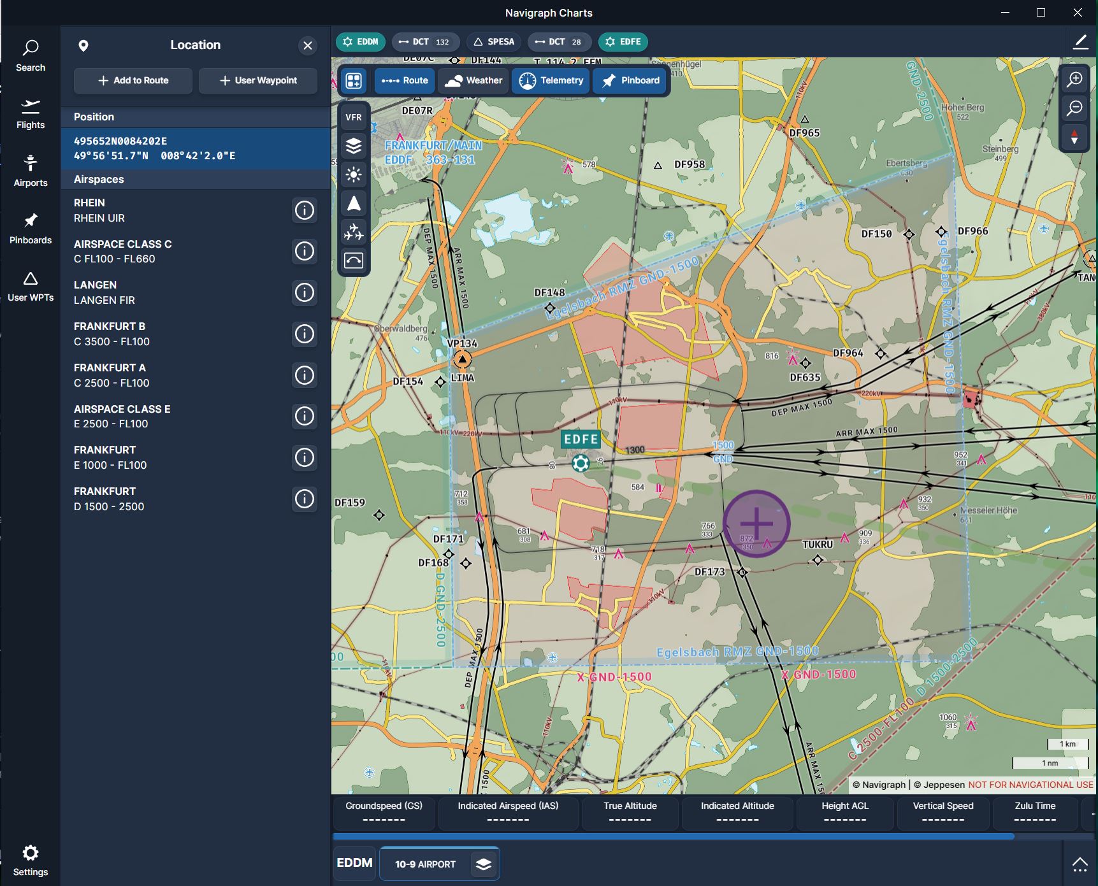Open User WPTs sidebar section
Viewport: 1098px width, 886px height.
(x=31, y=287)
